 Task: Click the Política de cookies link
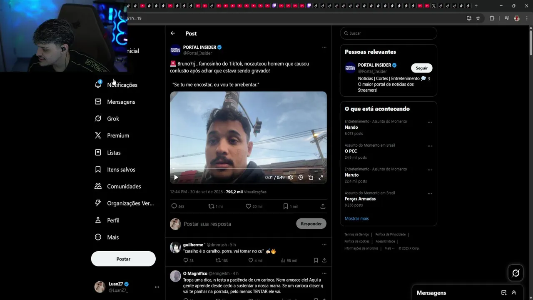click(x=357, y=241)
